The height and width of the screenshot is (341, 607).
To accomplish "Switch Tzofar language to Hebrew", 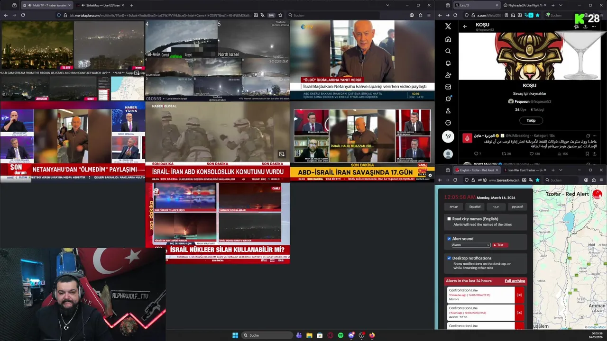I will point(454,206).
